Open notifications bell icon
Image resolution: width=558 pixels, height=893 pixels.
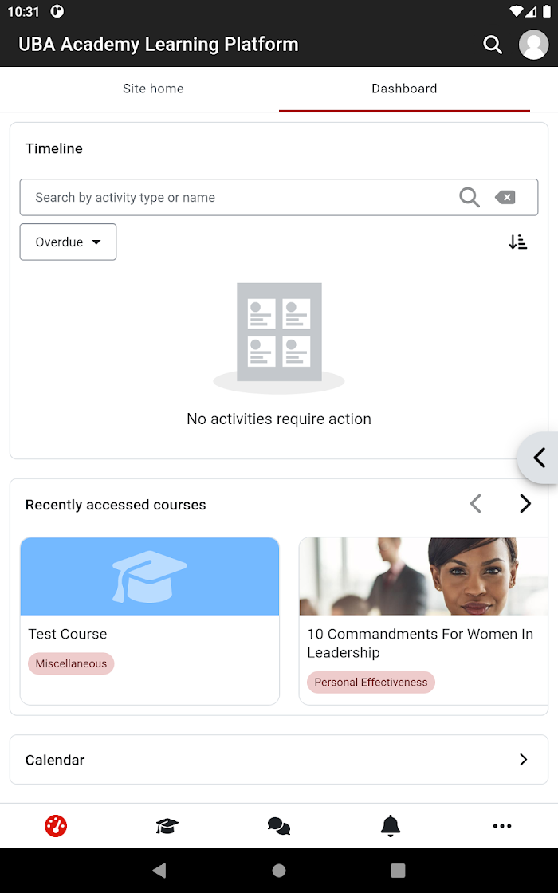pyautogui.click(x=391, y=826)
